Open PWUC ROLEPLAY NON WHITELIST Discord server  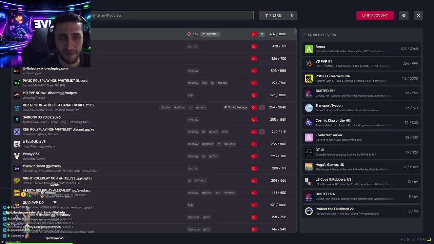click(x=55, y=81)
